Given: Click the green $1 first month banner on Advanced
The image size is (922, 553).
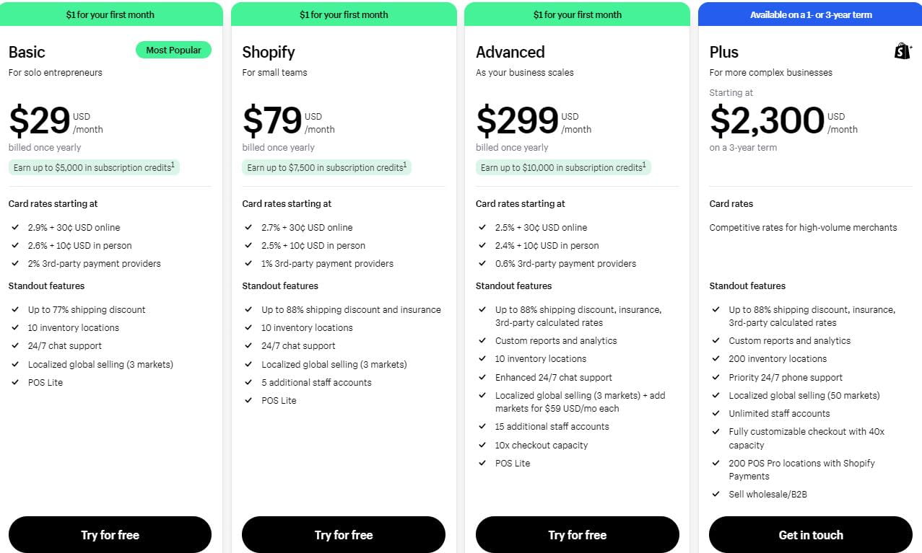Looking at the screenshot, I should (578, 14).
